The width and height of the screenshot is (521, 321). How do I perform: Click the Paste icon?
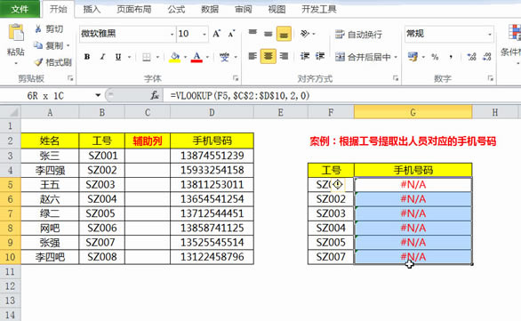point(16,33)
